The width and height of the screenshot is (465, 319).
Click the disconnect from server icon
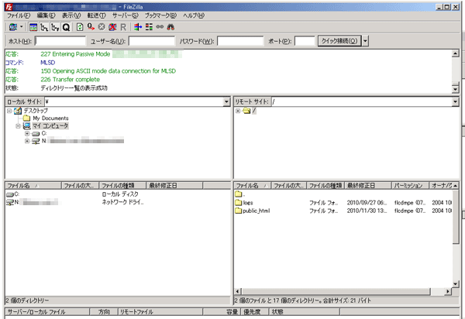pyautogui.click(x=112, y=27)
